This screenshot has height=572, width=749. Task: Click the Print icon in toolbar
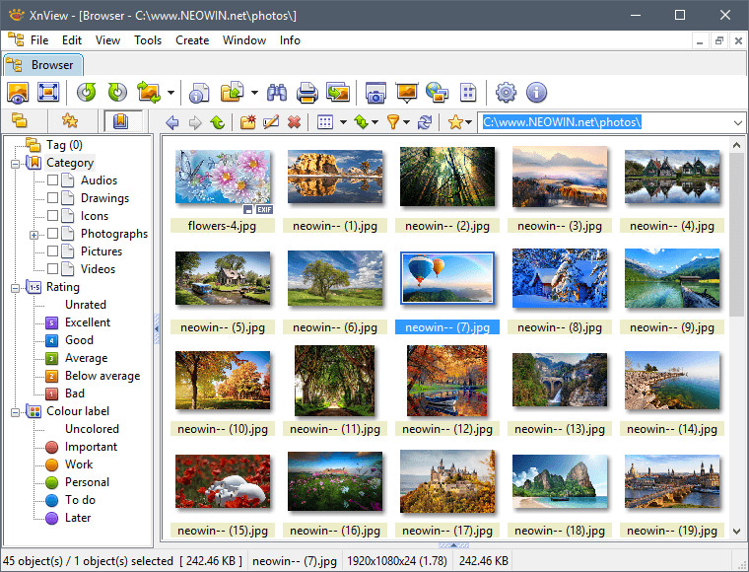[x=306, y=93]
